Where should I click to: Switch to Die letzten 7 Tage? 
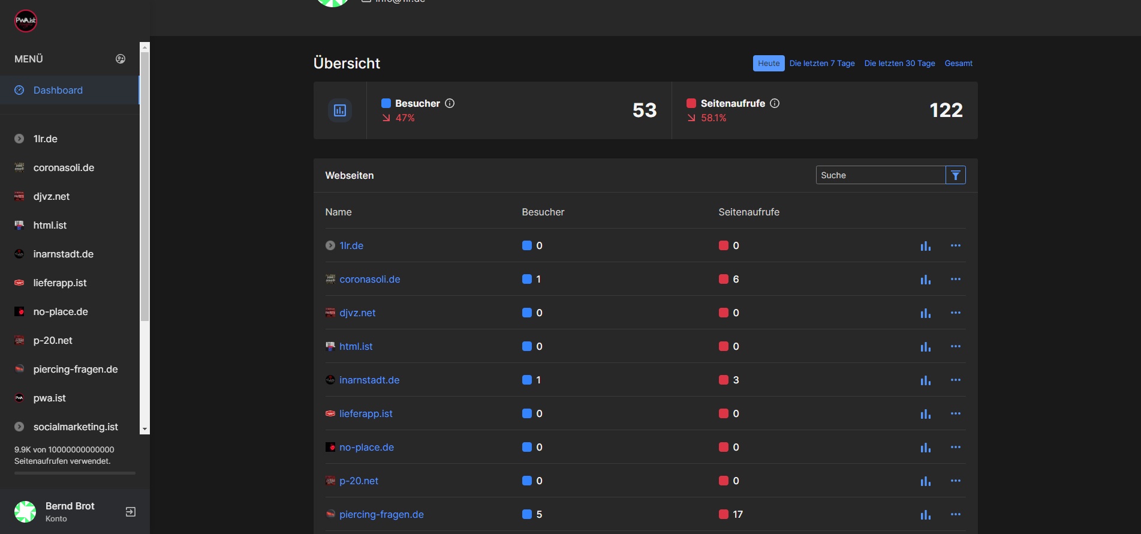pos(821,64)
